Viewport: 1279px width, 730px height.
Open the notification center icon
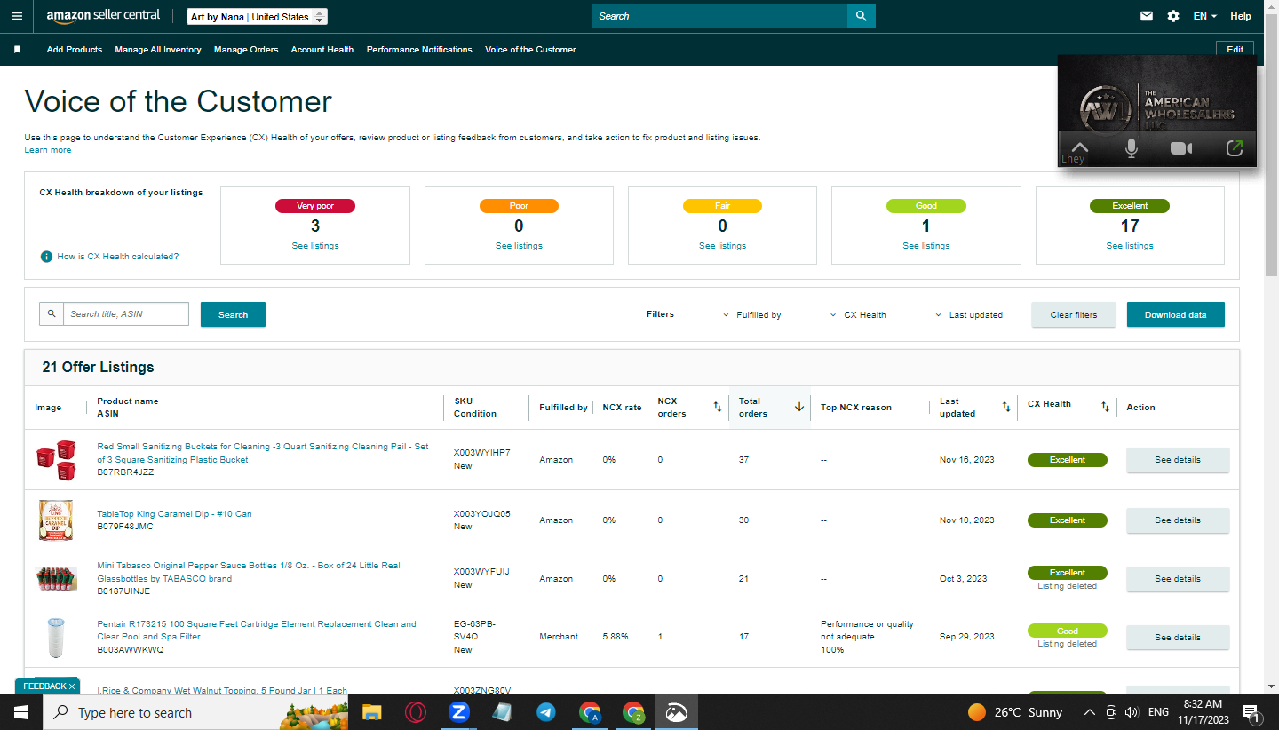(x=1251, y=712)
